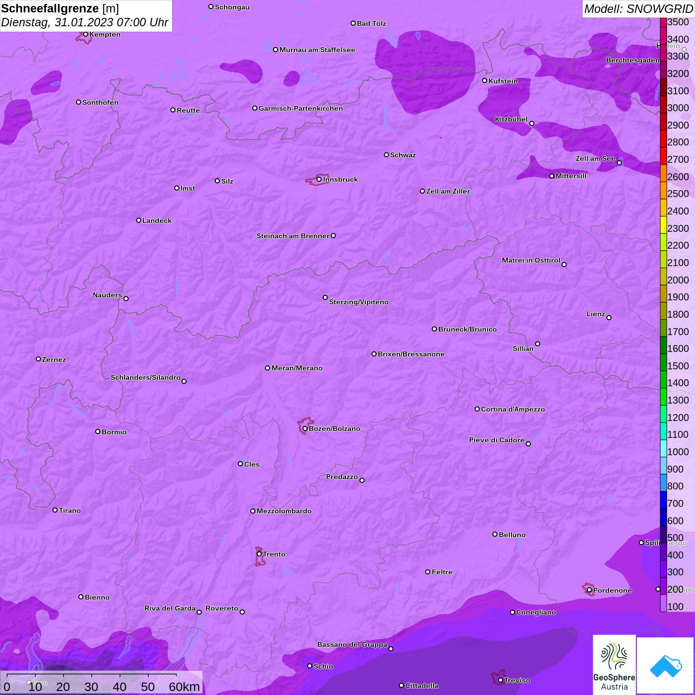This screenshot has width=695, height=695.
Task: Click the Innsbruck city label
Action: 340,179
